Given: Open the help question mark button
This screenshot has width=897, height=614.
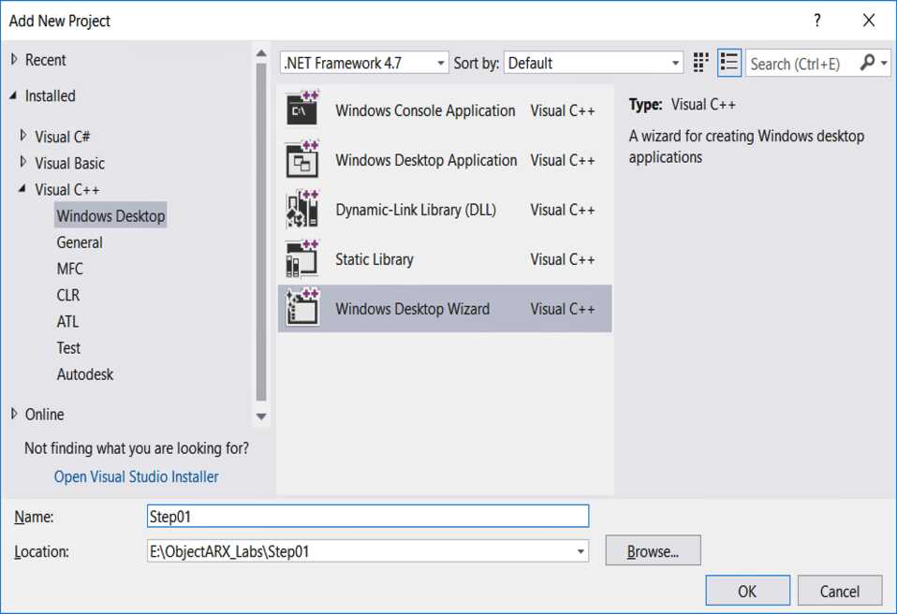Looking at the screenshot, I should (x=816, y=21).
